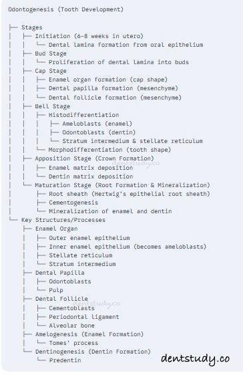Select Morphodifferentiation (tooth shape)

110,150
